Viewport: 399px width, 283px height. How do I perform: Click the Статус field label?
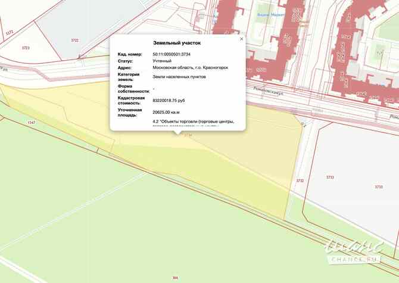125,61
